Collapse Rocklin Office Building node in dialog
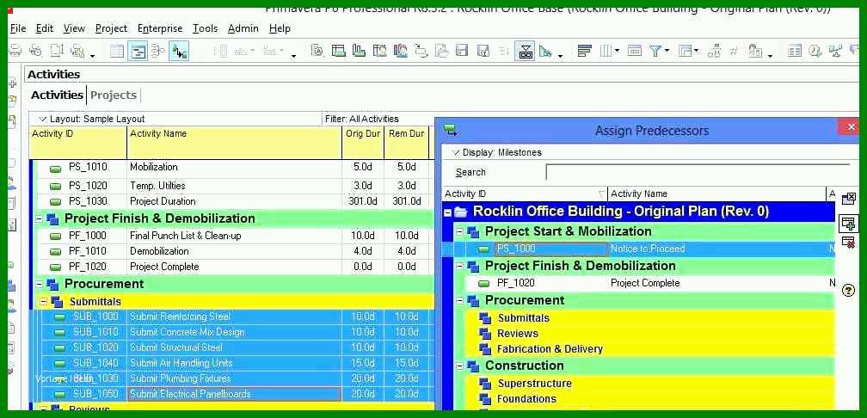This screenshot has height=418, width=867. point(448,212)
